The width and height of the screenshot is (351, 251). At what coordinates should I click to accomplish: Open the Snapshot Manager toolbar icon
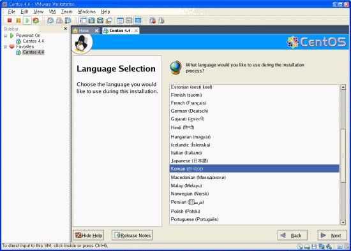coord(68,20)
